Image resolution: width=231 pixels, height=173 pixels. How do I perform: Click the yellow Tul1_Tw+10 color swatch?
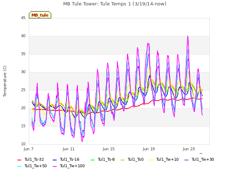pyautogui.click(x=151, y=160)
